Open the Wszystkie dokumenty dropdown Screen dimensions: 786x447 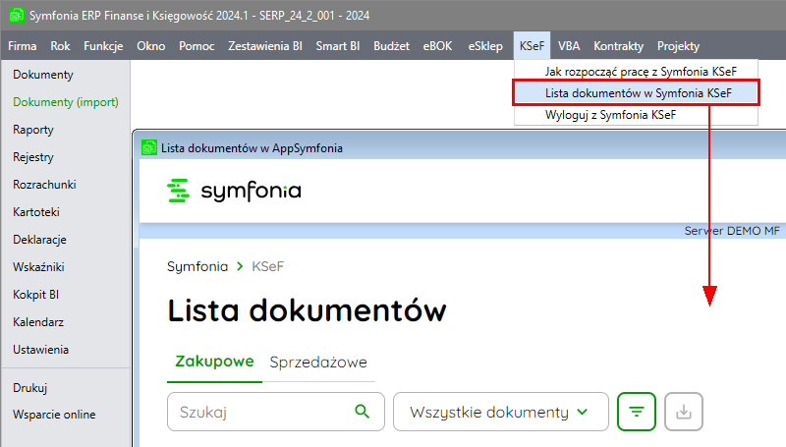pyautogui.click(x=499, y=412)
